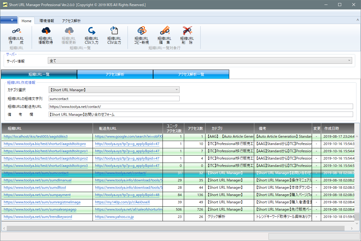Select the blue アクセス解析 panel tab

(x=115, y=74)
